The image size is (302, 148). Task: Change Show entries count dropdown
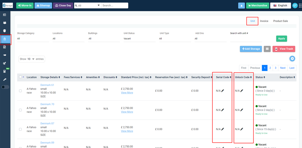point(31,59)
